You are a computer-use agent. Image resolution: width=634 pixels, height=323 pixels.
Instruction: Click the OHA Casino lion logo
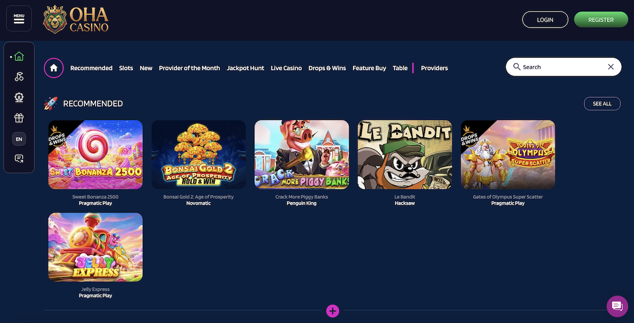pos(76,19)
